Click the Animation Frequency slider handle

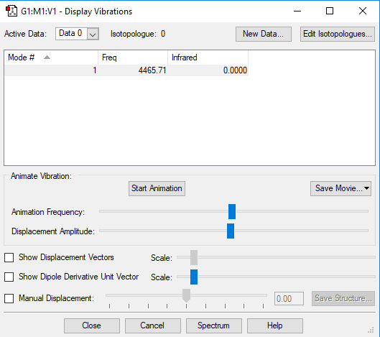click(232, 212)
